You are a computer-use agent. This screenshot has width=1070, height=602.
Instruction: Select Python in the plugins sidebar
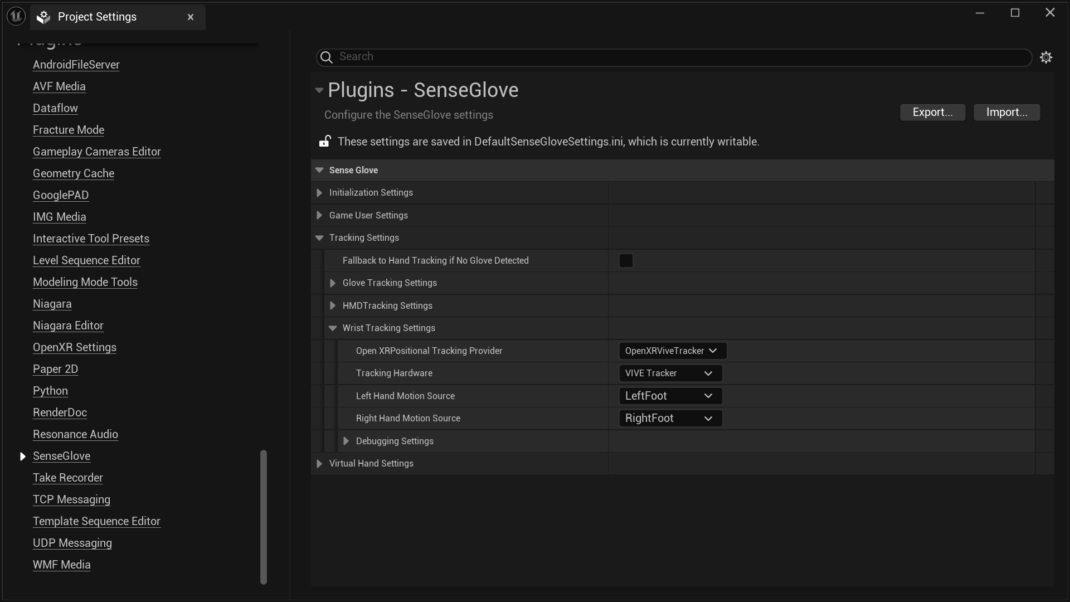coord(50,391)
